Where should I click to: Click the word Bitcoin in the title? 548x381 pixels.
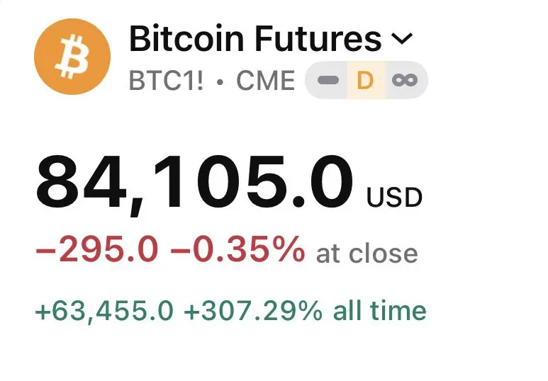click(186, 38)
